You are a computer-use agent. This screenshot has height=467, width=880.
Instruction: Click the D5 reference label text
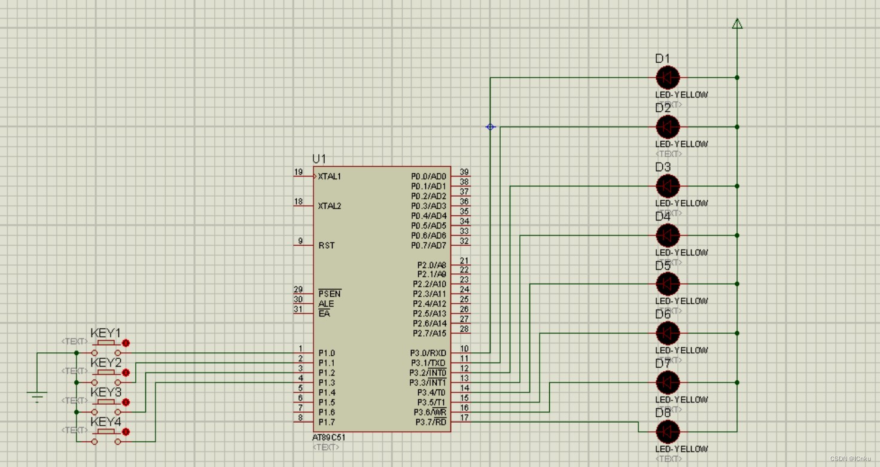(663, 265)
